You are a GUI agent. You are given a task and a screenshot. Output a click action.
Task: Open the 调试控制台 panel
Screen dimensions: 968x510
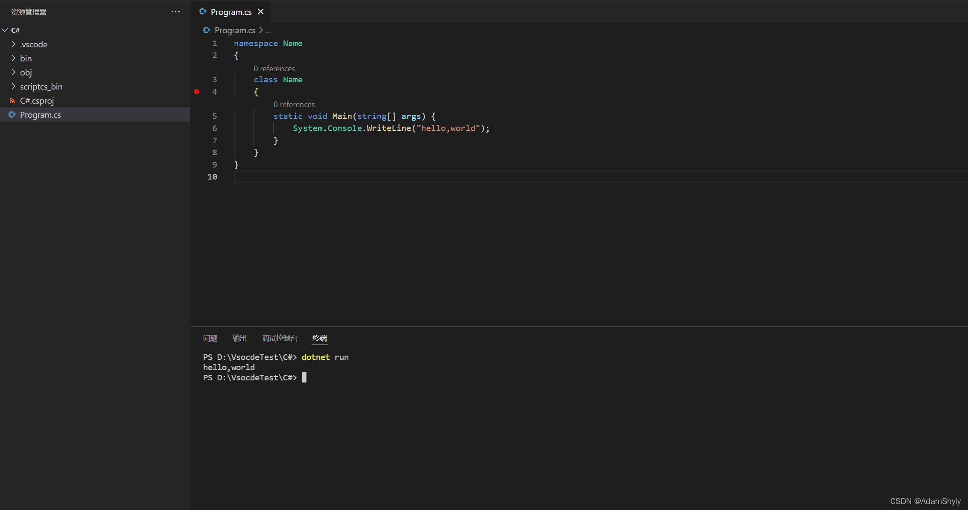[x=280, y=338]
